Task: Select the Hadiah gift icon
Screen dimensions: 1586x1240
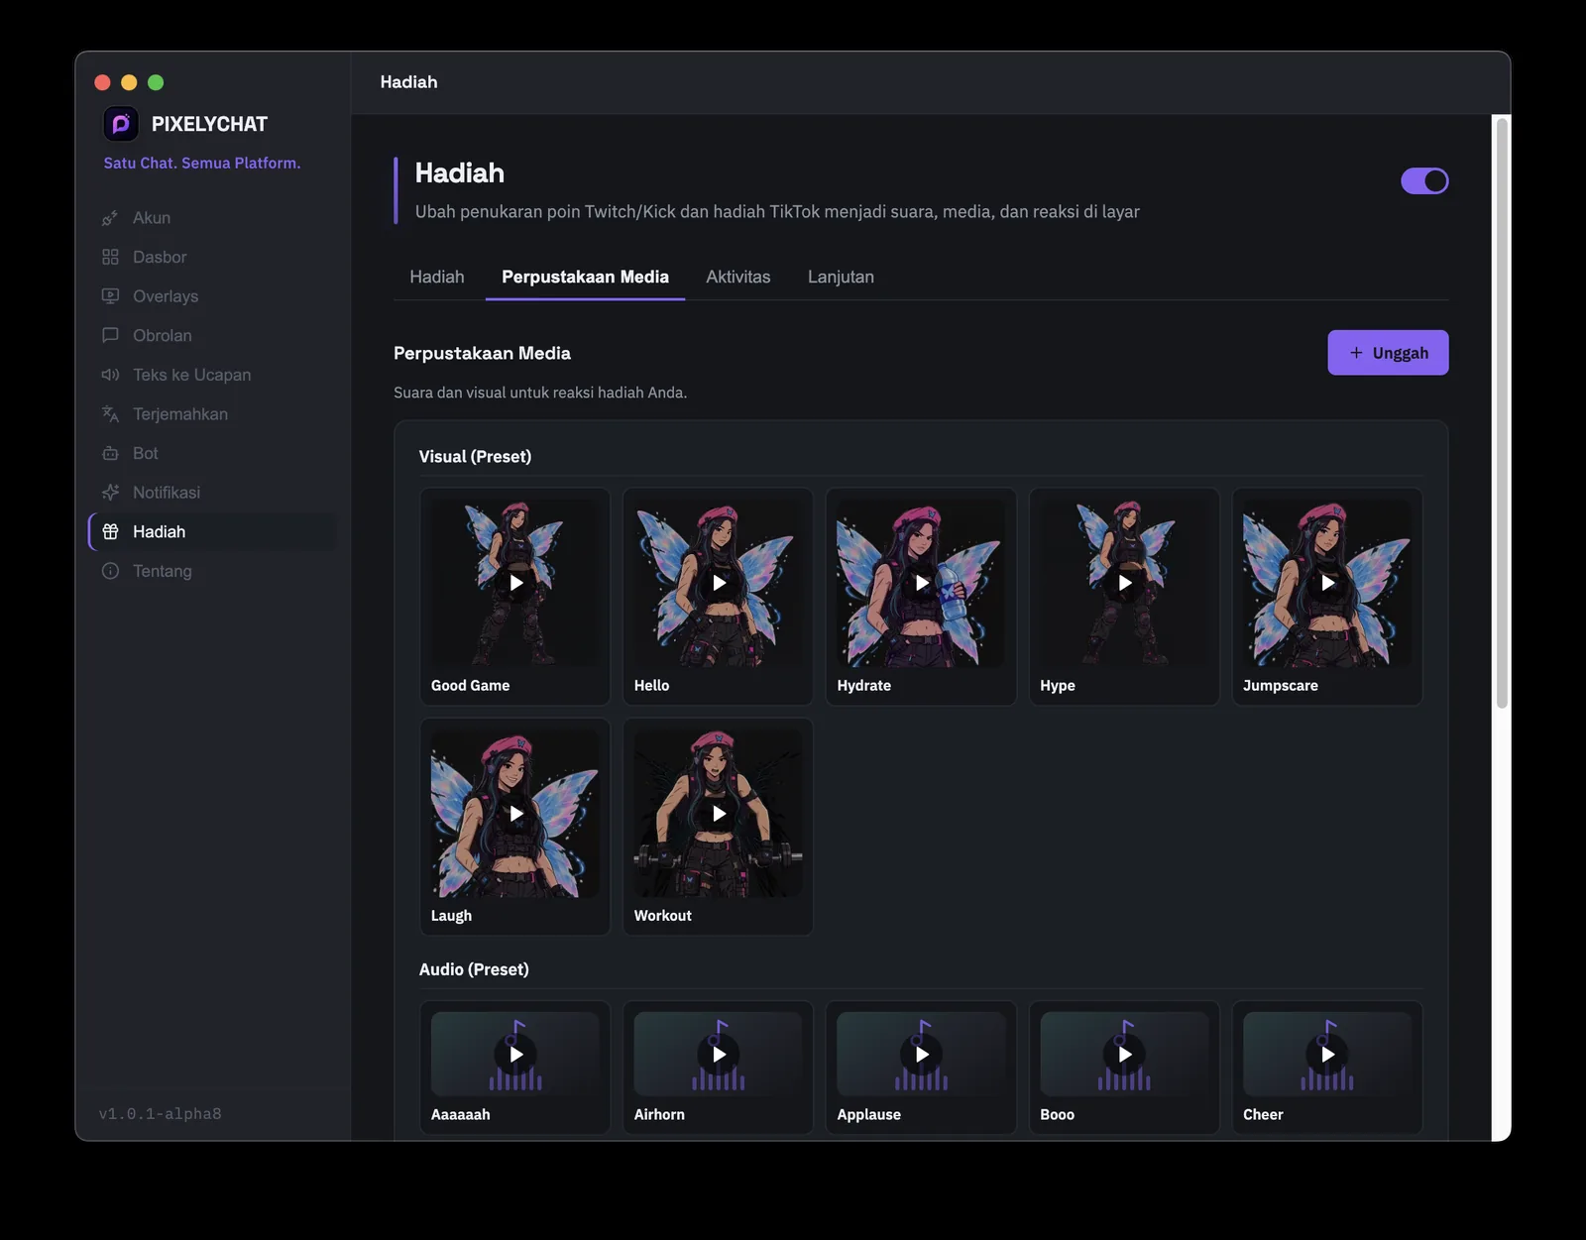Action: [110, 531]
